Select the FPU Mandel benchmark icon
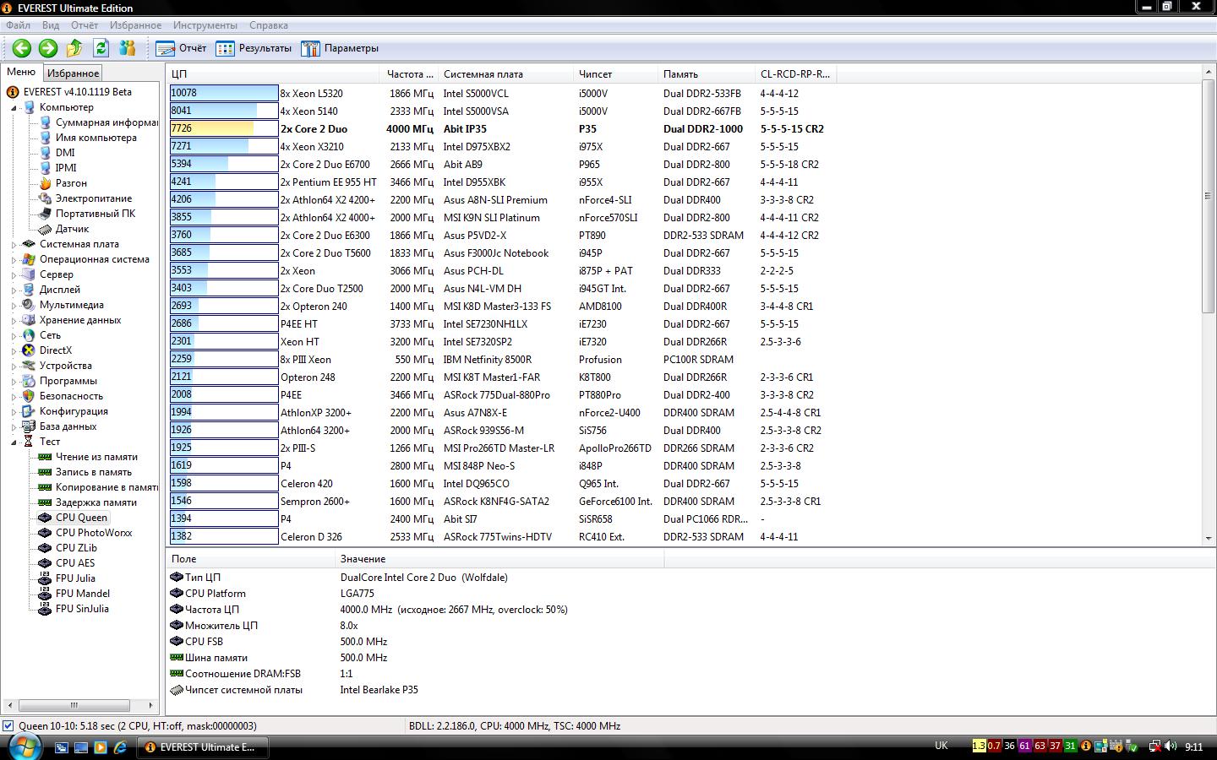The height and width of the screenshot is (760, 1217). (x=45, y=594)
